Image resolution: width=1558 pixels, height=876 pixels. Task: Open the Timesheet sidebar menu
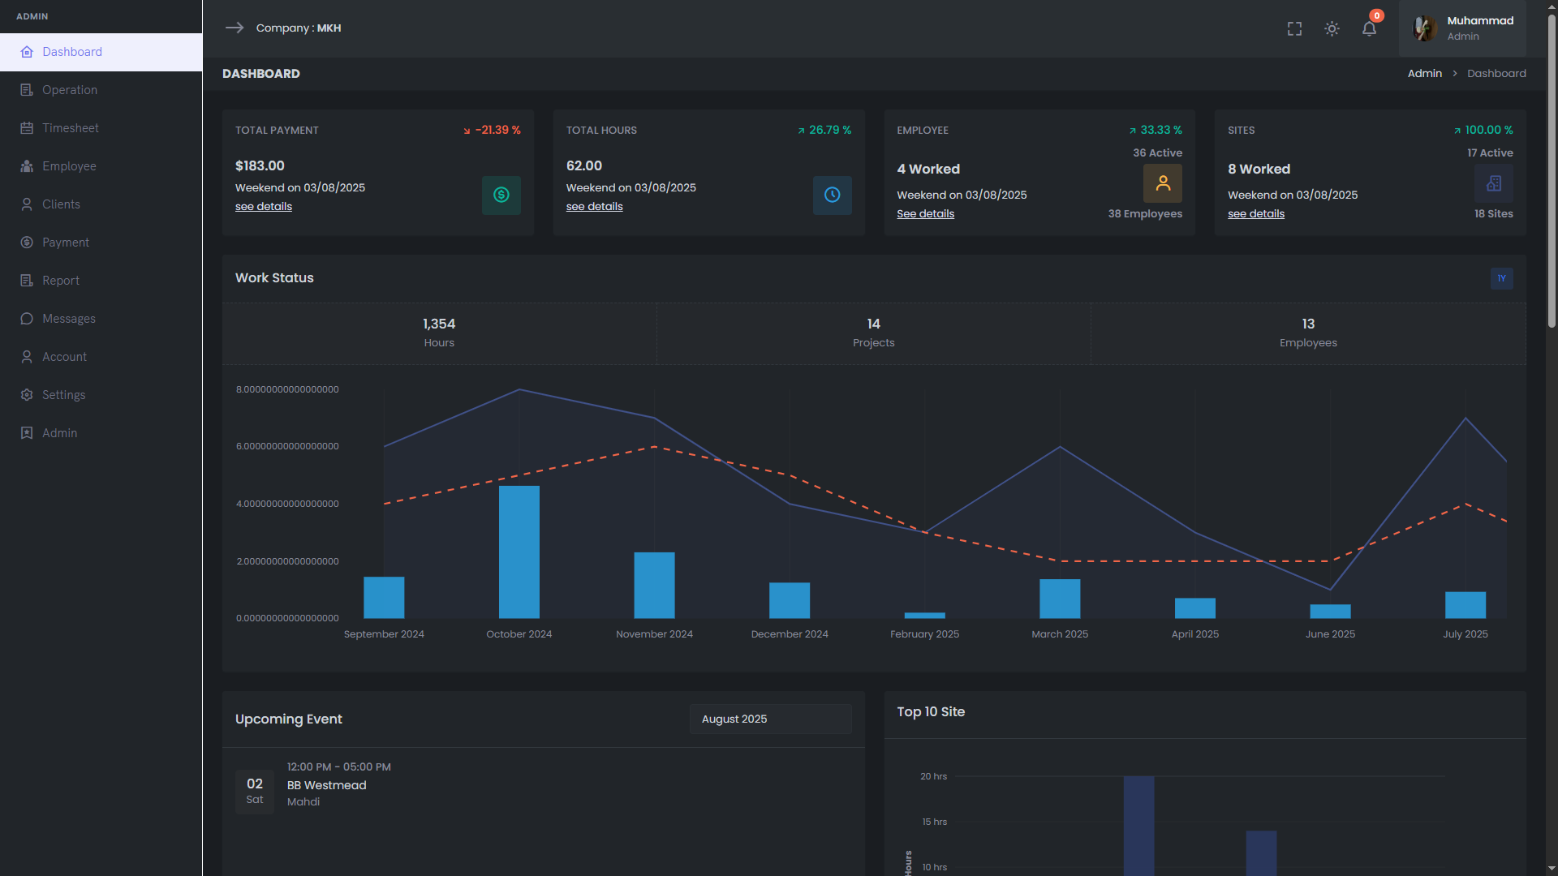tap(71, 128)
